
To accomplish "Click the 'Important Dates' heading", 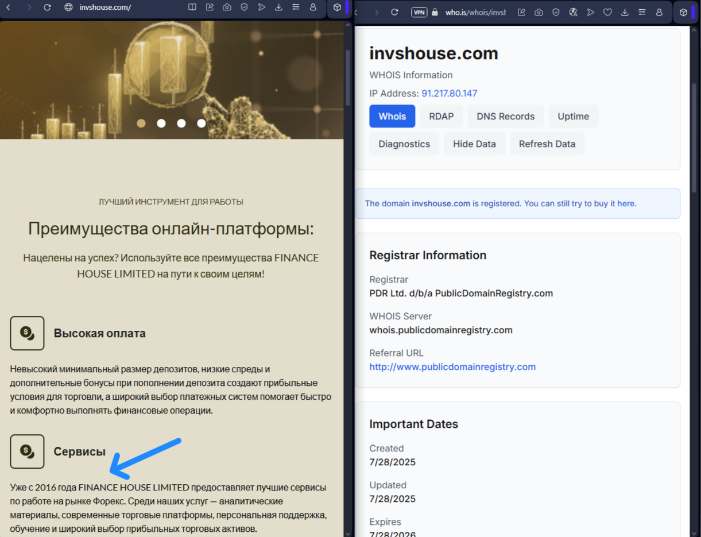I will pyautogui.click(x=414, y=424).
